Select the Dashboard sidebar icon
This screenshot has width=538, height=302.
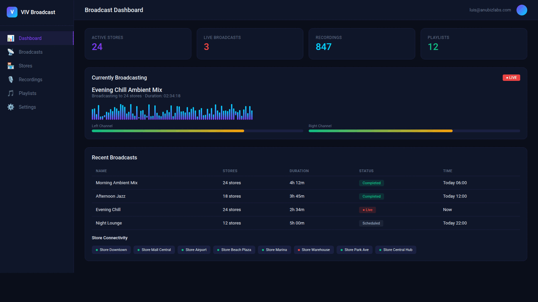pos(11,38)
